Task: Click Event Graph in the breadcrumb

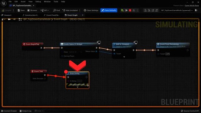Action: tap(61, 19)
